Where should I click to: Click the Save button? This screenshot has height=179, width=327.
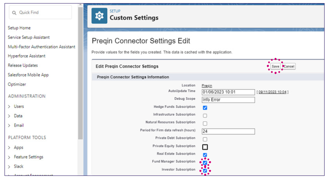point(275,66)
